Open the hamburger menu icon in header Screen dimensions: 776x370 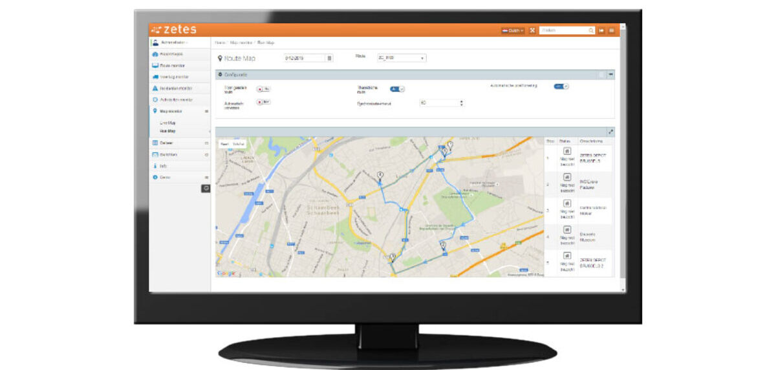click(611, 30)
